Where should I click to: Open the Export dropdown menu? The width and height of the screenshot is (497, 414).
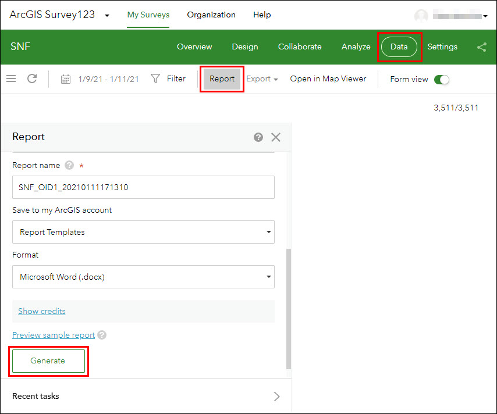point(262,79)
